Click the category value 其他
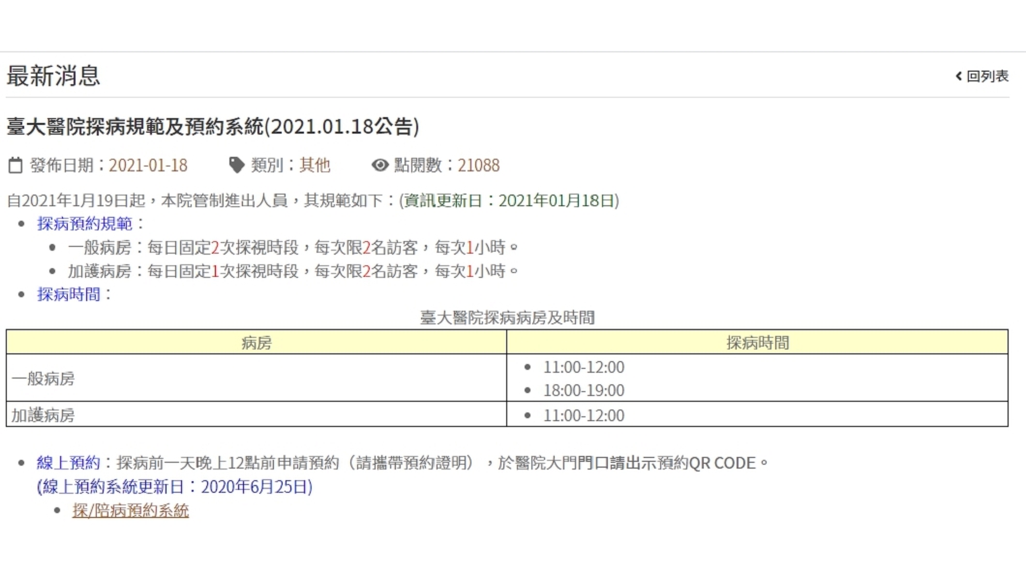1026x577 pixels. (315, 165)
